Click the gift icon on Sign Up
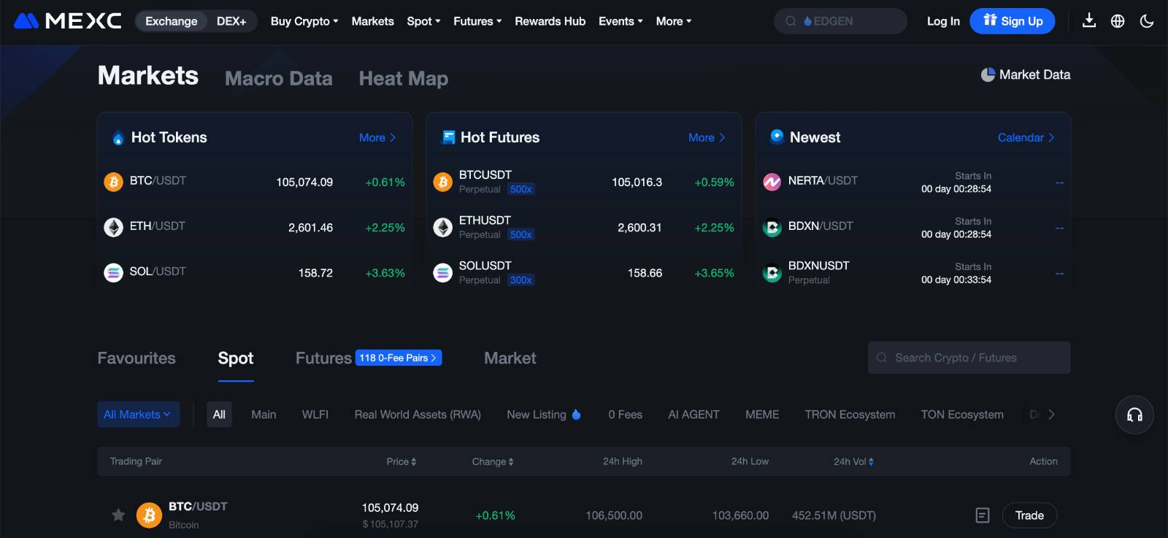This screenshot has height=538, width=1168. coord(990,20)
